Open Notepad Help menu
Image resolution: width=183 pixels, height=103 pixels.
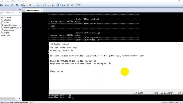click(75, 48)
